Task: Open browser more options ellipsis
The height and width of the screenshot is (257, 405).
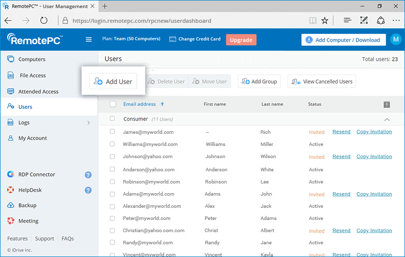Action: click(396, 20)
